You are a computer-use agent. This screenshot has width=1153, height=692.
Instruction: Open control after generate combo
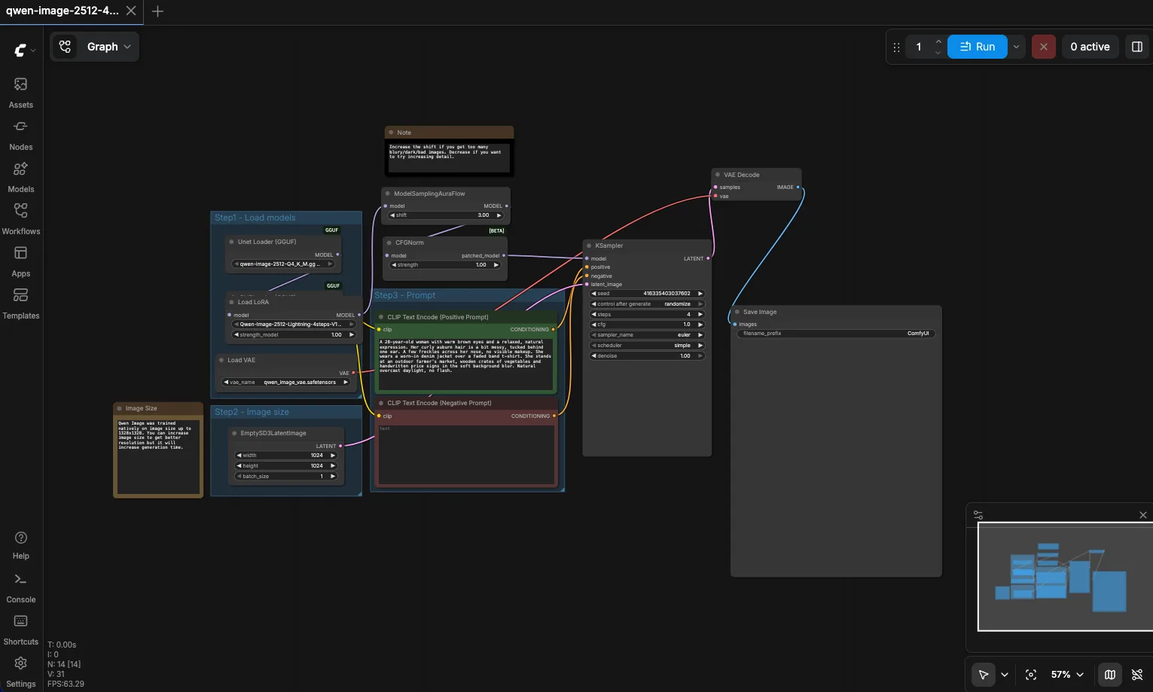coord(647,304)
